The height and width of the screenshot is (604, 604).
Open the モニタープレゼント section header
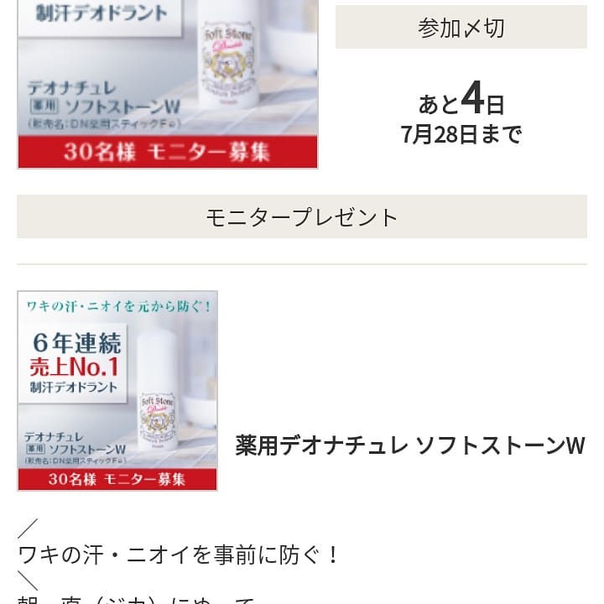click(302, 216)
